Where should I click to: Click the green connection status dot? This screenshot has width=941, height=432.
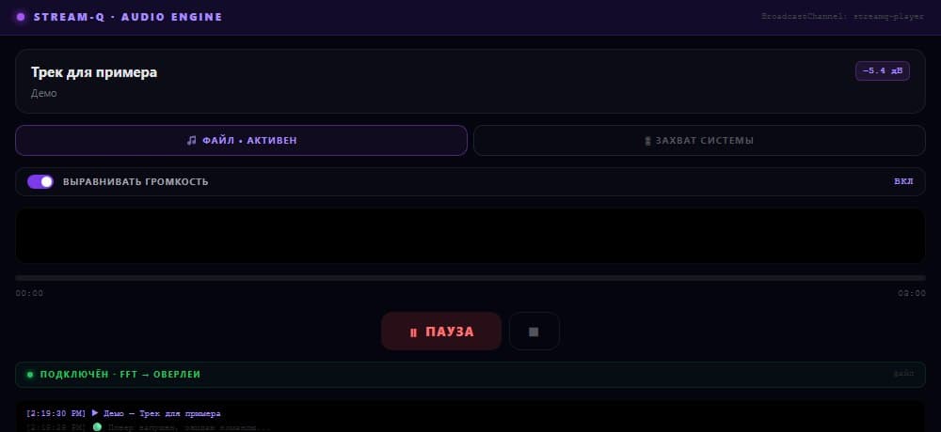[x=30, y=375]
